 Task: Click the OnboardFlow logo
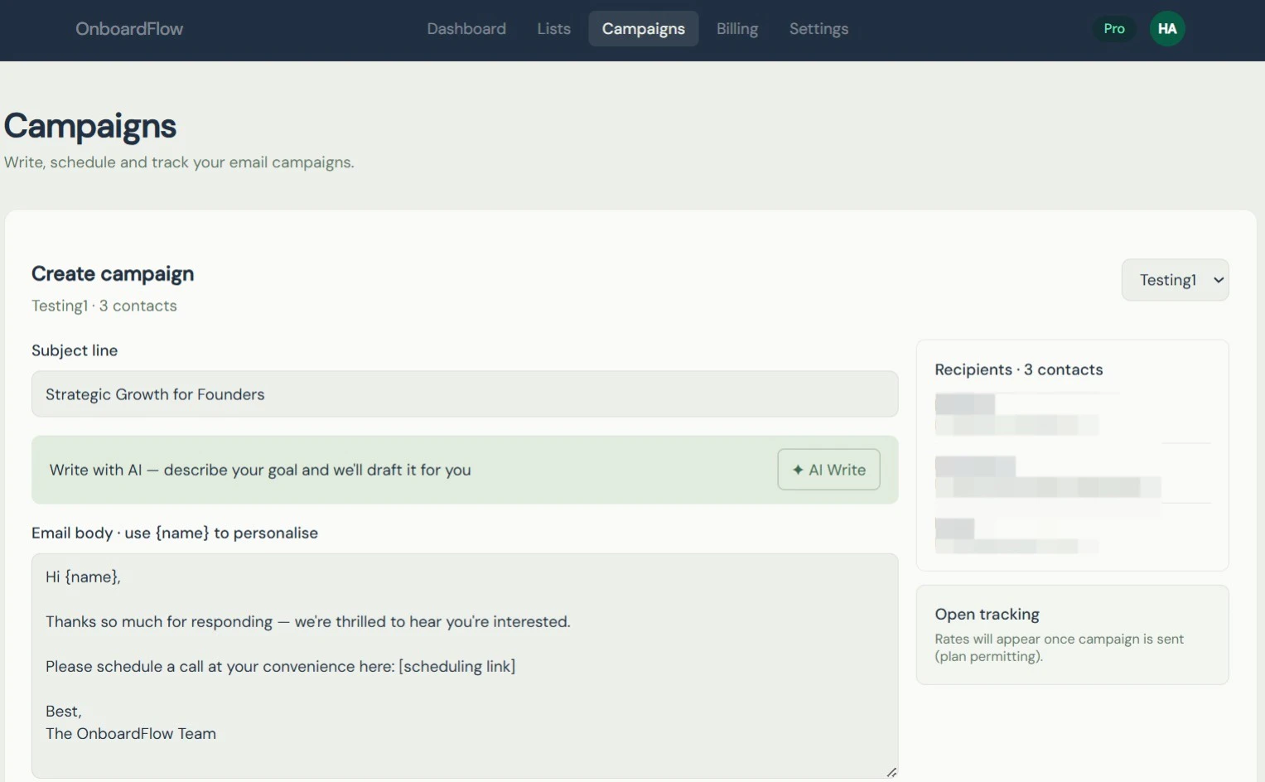(129, 29)
